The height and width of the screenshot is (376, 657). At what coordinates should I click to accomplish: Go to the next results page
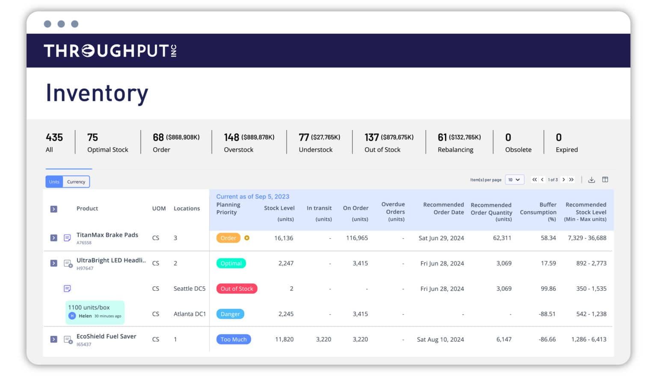[x=564, y=180]
